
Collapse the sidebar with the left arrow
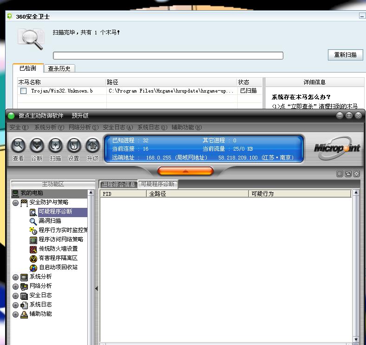click(x=97, y=289)
